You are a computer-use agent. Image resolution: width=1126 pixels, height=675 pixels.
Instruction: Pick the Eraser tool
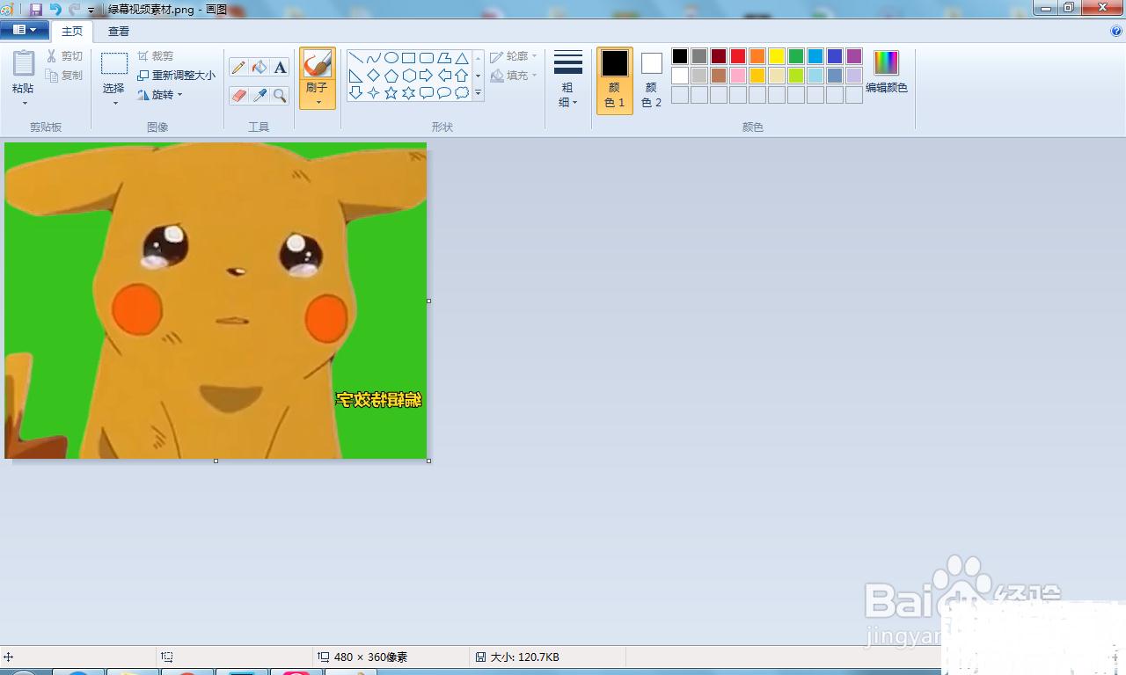(x=238, y=95)
